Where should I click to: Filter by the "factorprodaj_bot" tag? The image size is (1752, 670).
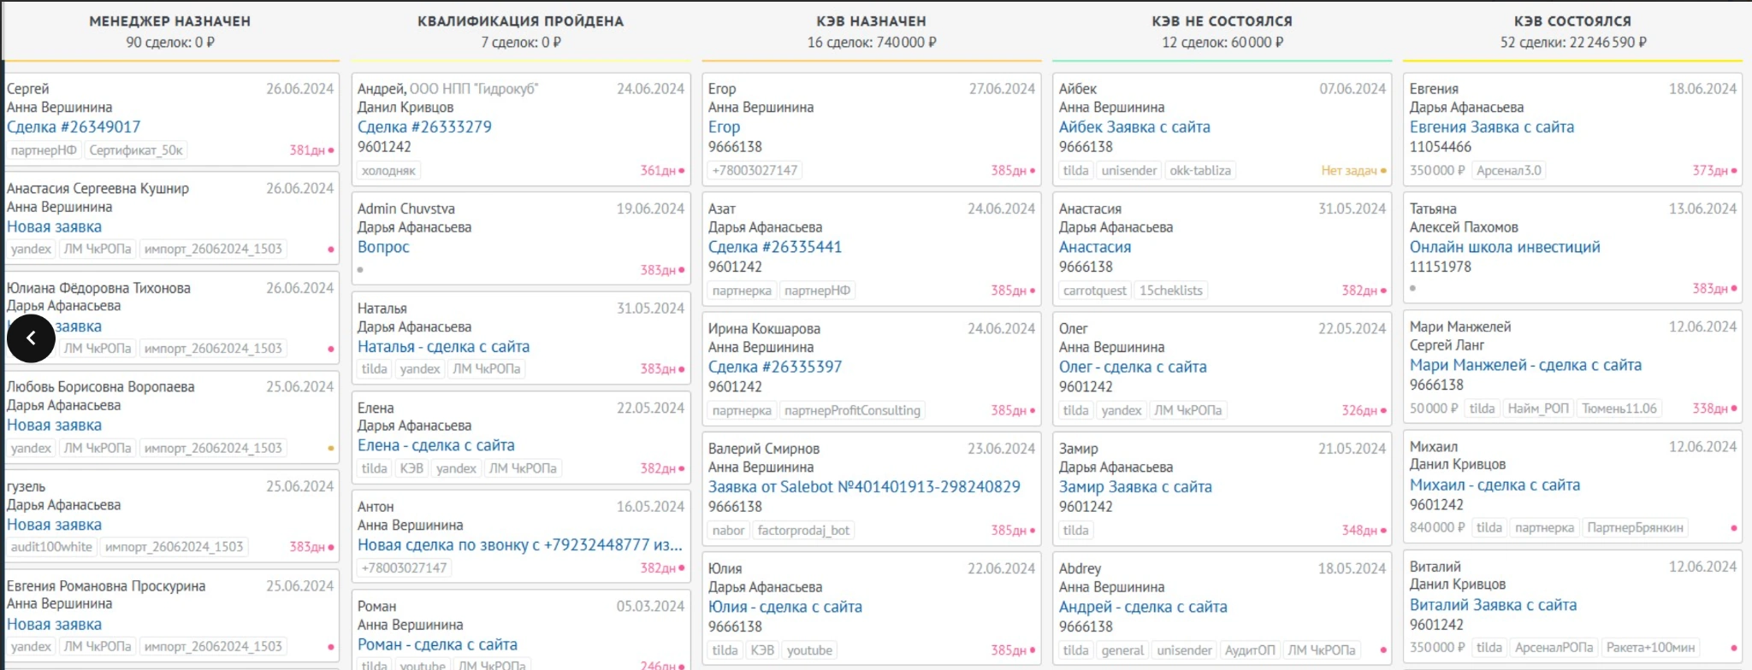803,531
